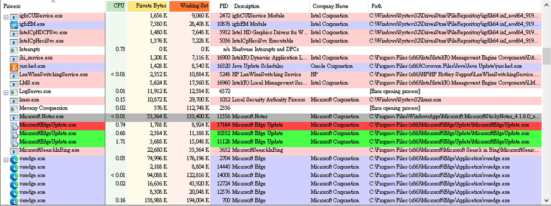
Task: Click the "igfxEM Module" description cell
Action: pos(249,24)
